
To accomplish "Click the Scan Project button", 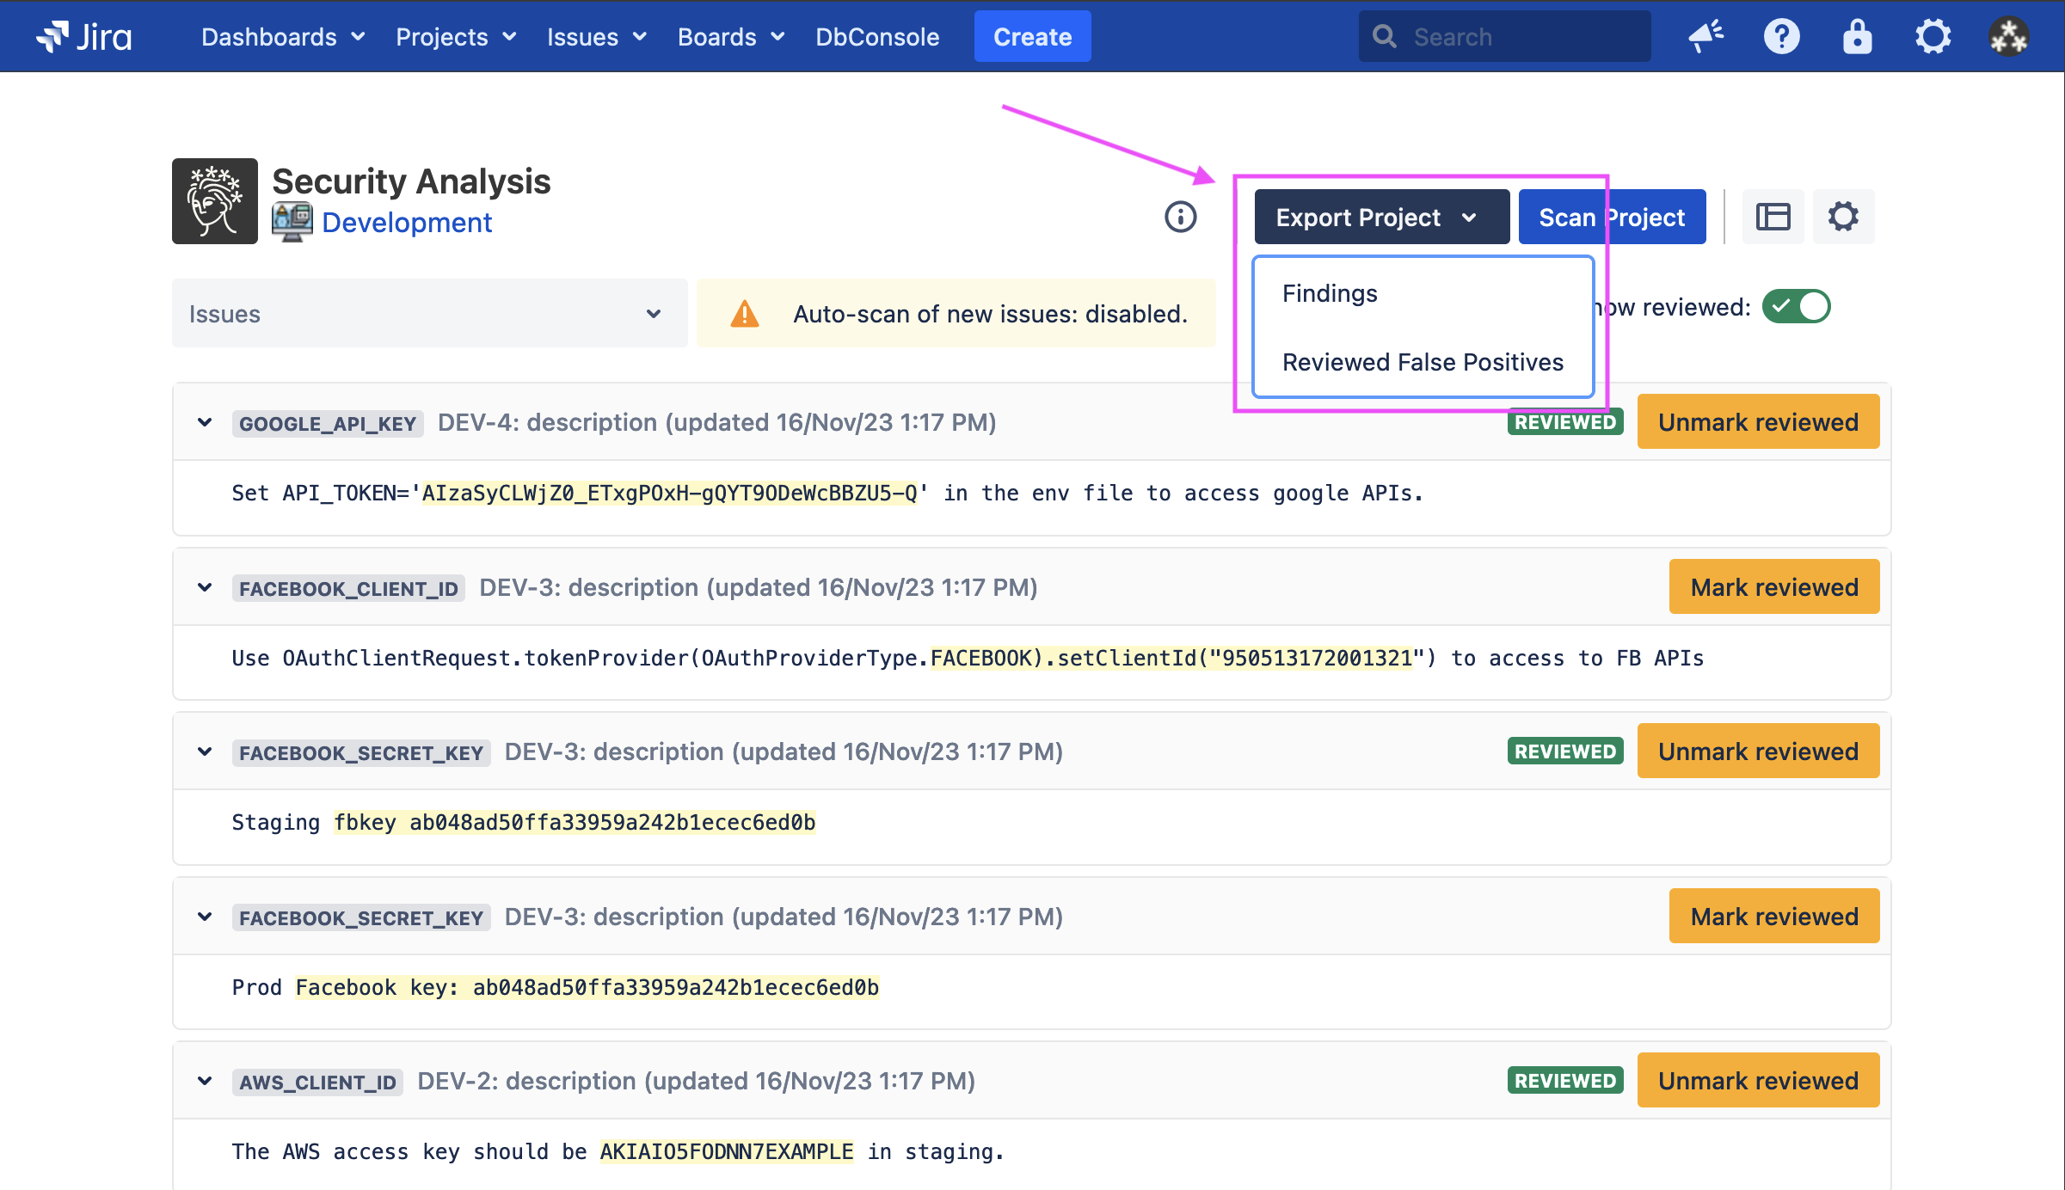I will click(1611, 217).
